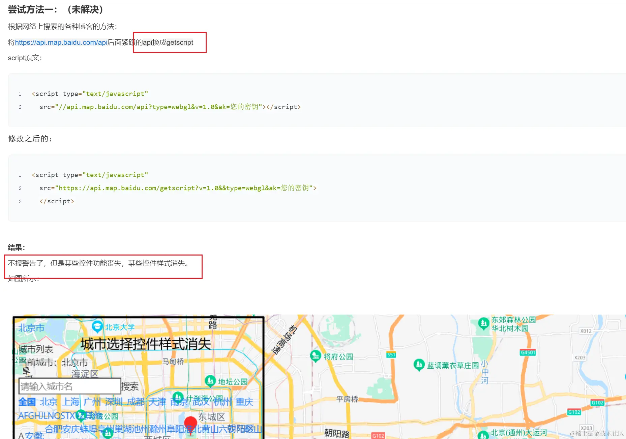Click the S51 road shield on the map
The width and height of the screenshot is (626, 439).
click(x=391, y=354)
